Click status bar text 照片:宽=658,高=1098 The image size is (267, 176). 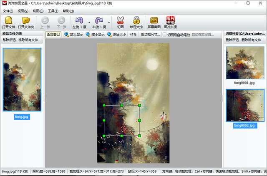coord(49,171)
